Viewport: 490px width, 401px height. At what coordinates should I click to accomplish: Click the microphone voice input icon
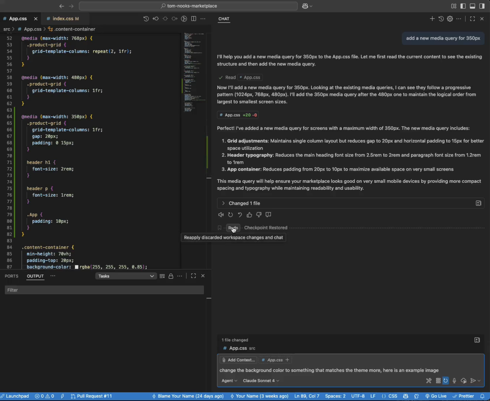pos(454,381)
